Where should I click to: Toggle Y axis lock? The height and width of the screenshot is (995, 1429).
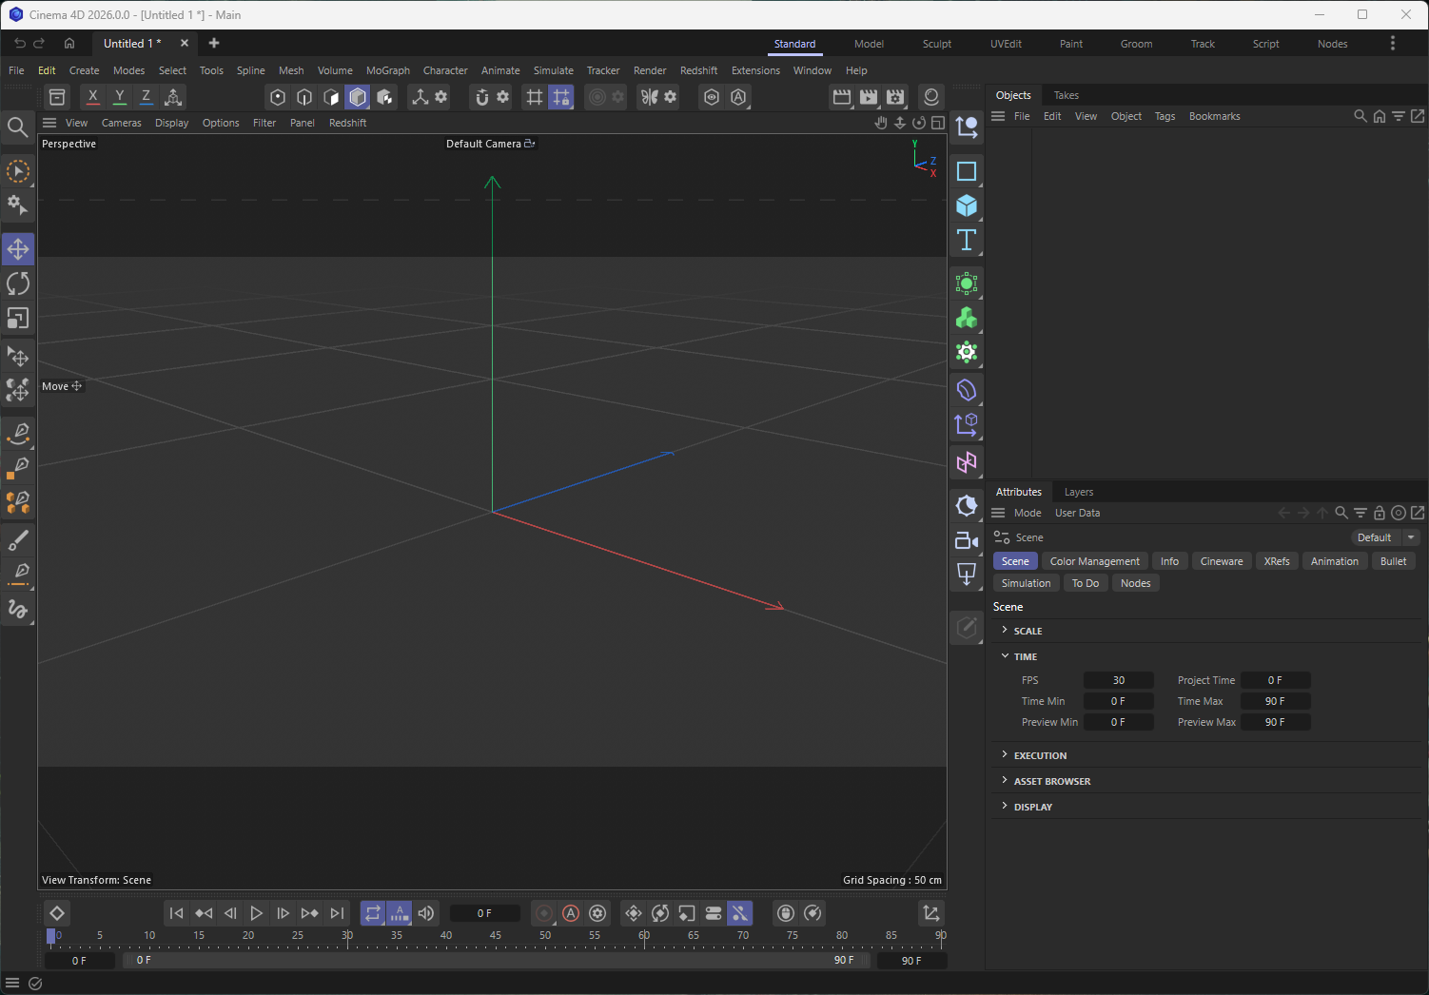[x=119, y=97]
